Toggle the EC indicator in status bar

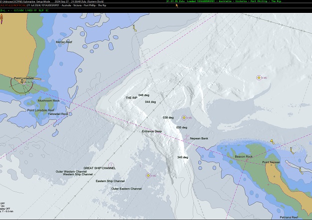click(x=46, y=9)
